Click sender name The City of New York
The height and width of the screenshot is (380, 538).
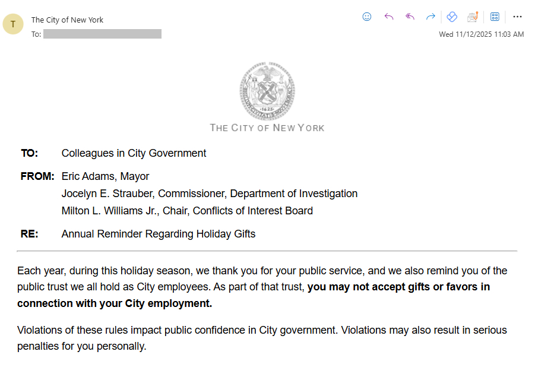(67, 20)
